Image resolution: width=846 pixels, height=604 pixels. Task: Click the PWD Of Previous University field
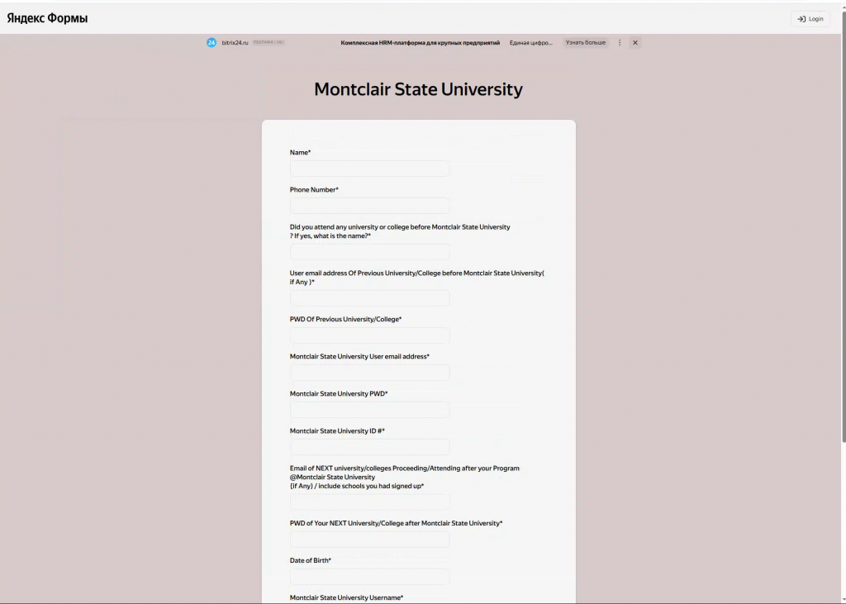tap(369, 335)
